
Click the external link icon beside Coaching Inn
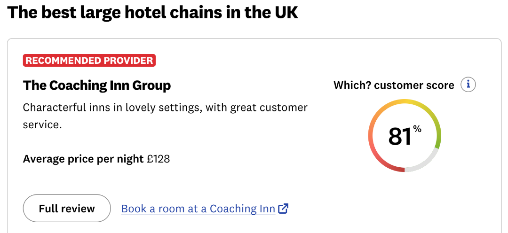click(283, 209)
